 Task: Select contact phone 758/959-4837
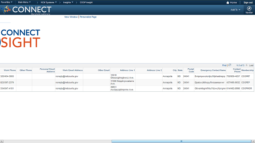point(233,76)
